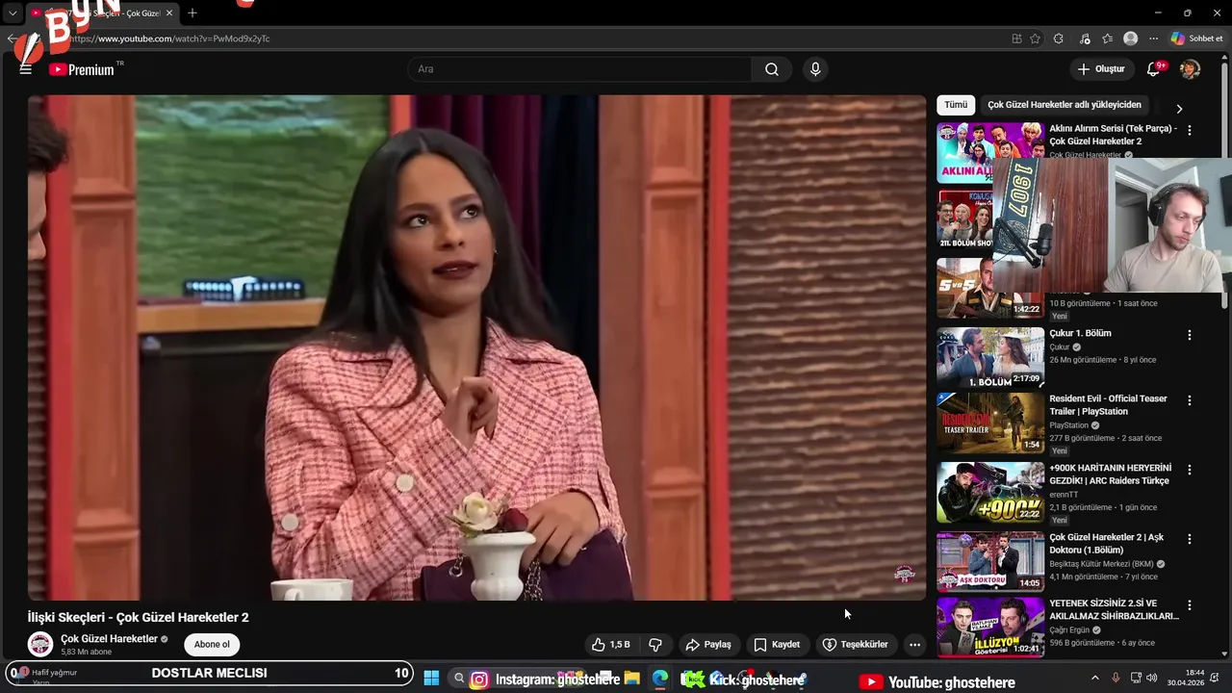Open options for Aşk Doktoru video
The image size is (1232, 693).
click(x=1189, y=539)
